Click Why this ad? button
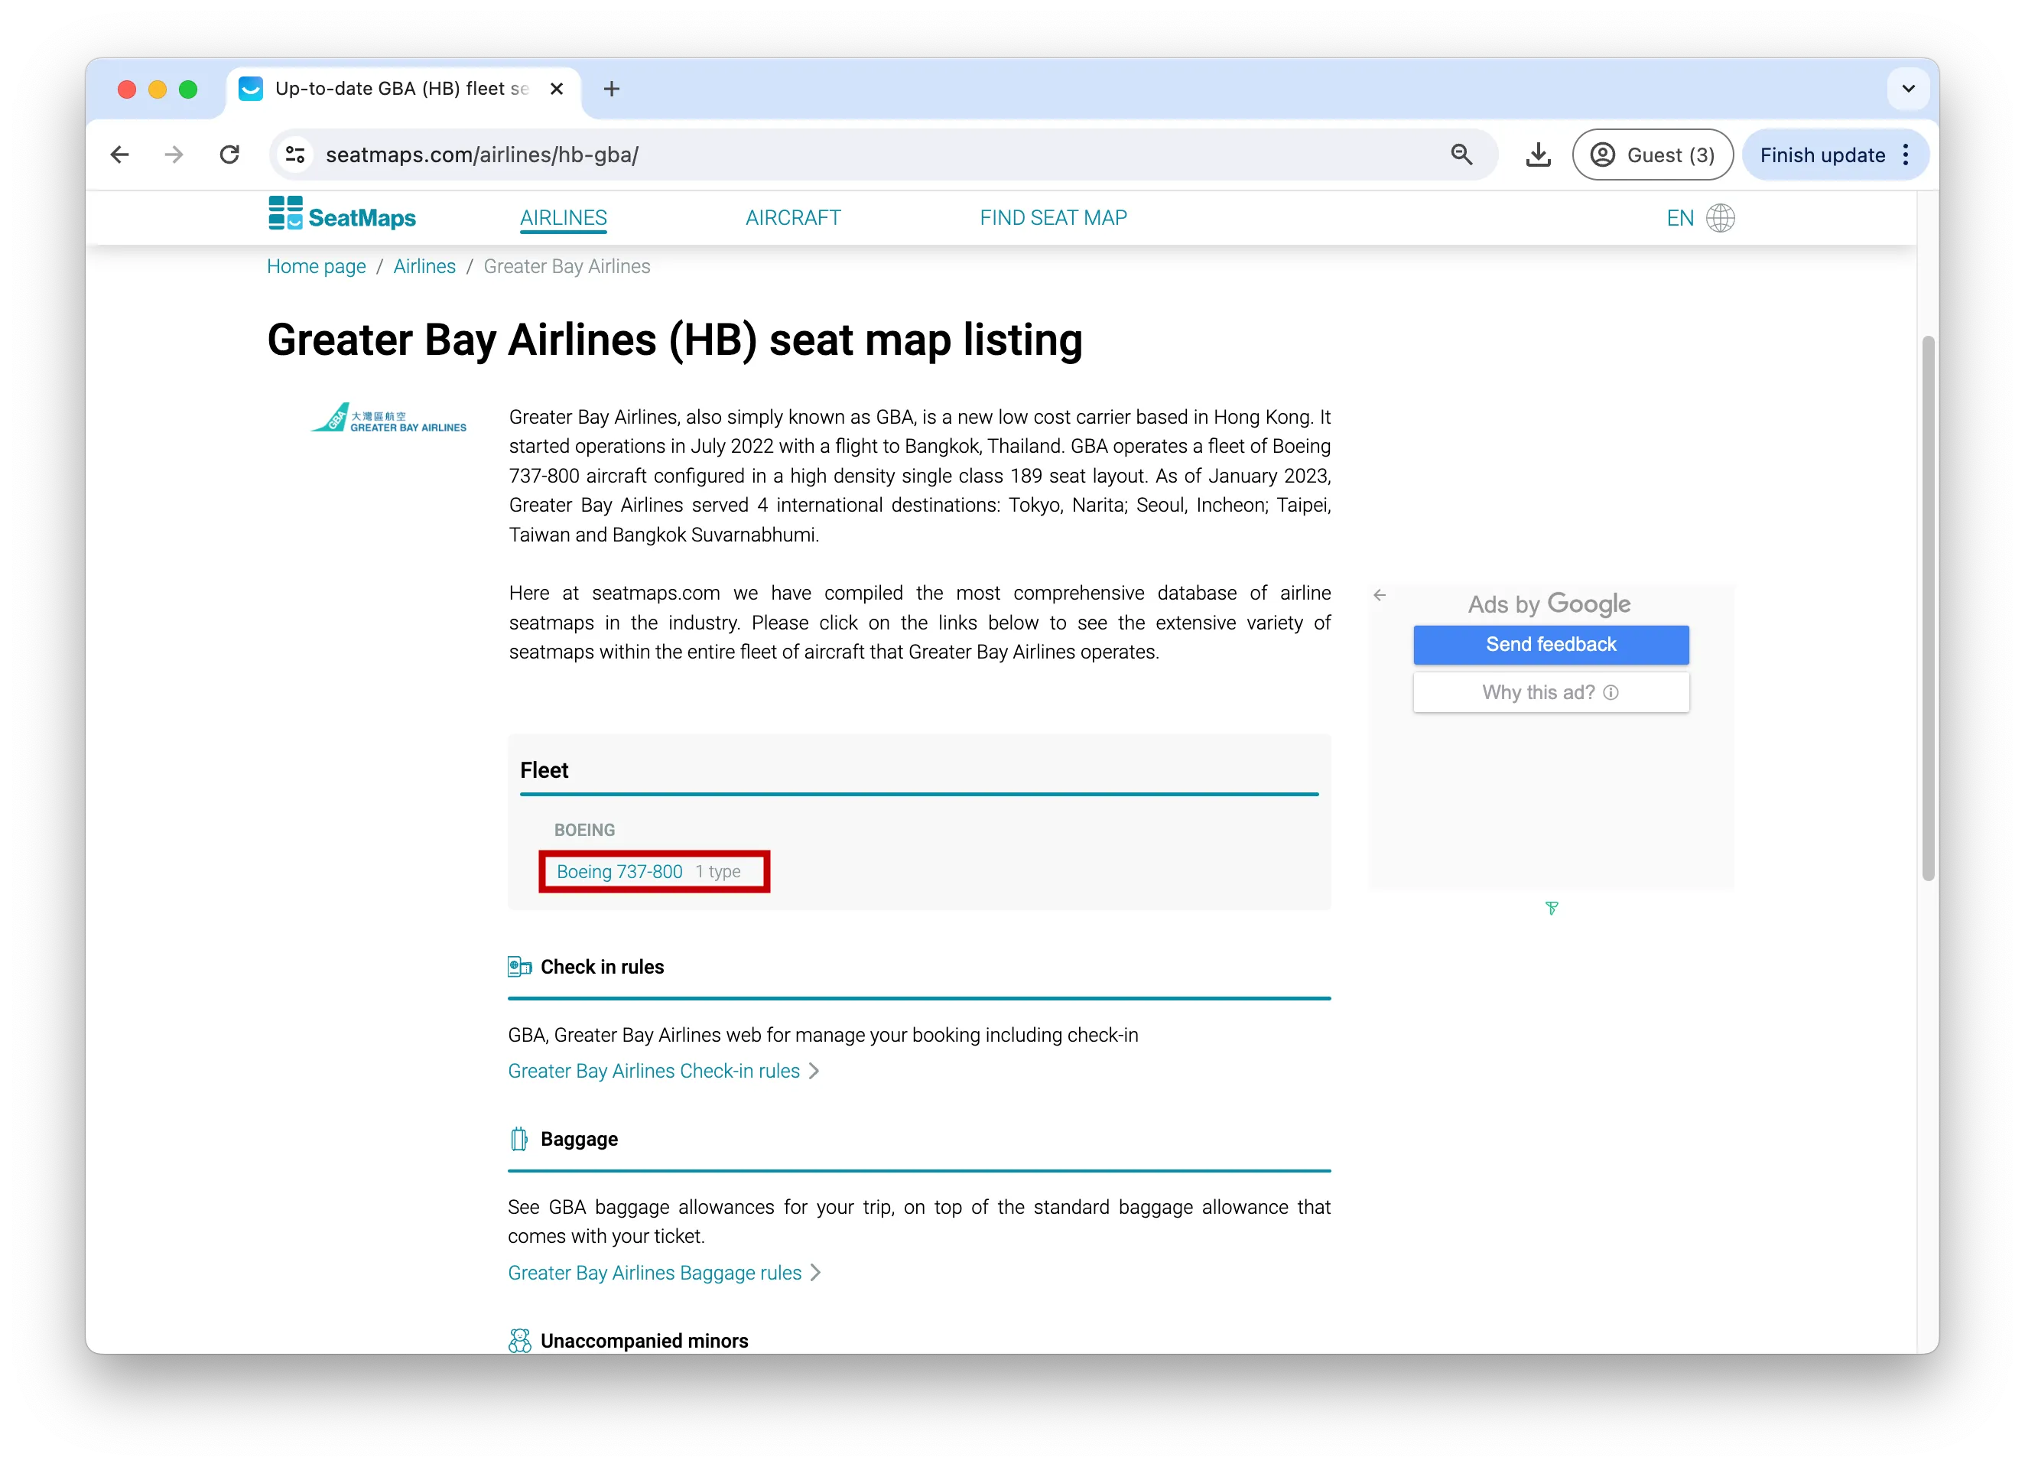 coord(1551,692)
